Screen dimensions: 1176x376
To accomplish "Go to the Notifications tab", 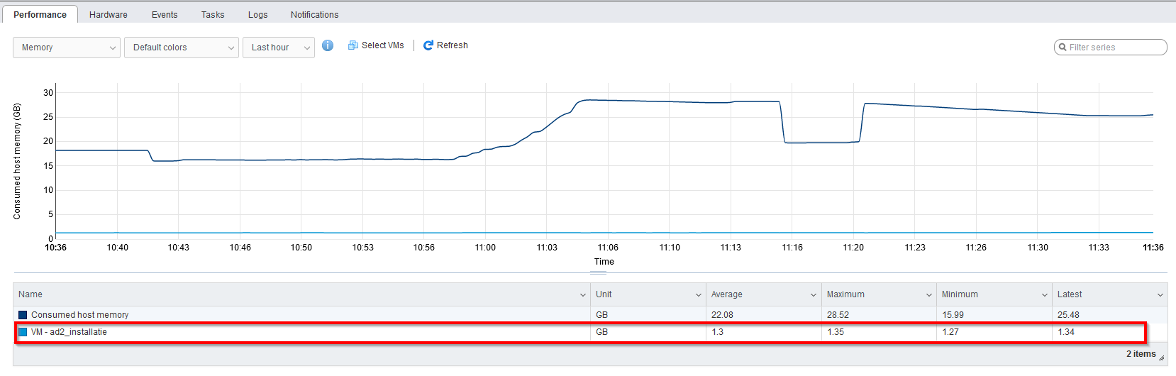I will (x=314, y=14).
